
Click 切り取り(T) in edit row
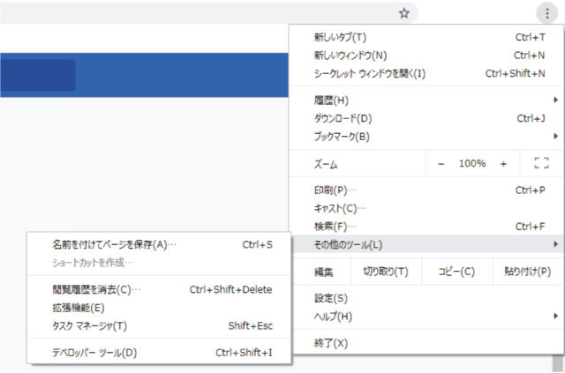point(386,271)
